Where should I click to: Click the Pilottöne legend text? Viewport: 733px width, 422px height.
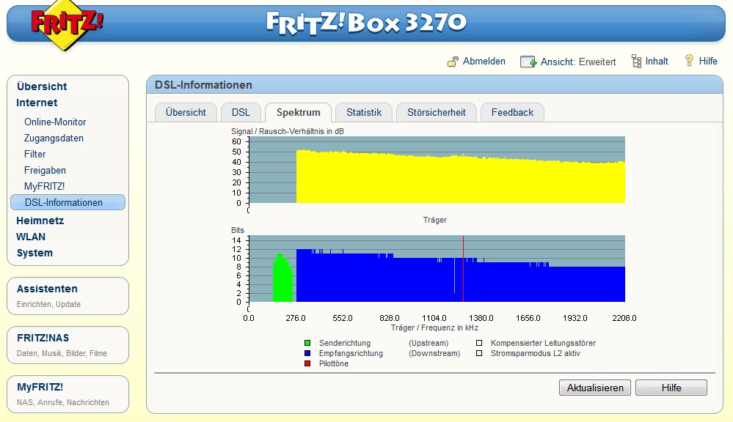(333, 363)
